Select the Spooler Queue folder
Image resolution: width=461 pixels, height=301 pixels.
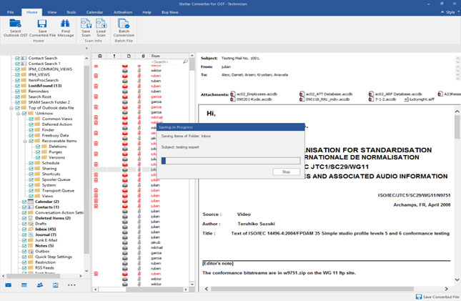(x=56, y=179)
